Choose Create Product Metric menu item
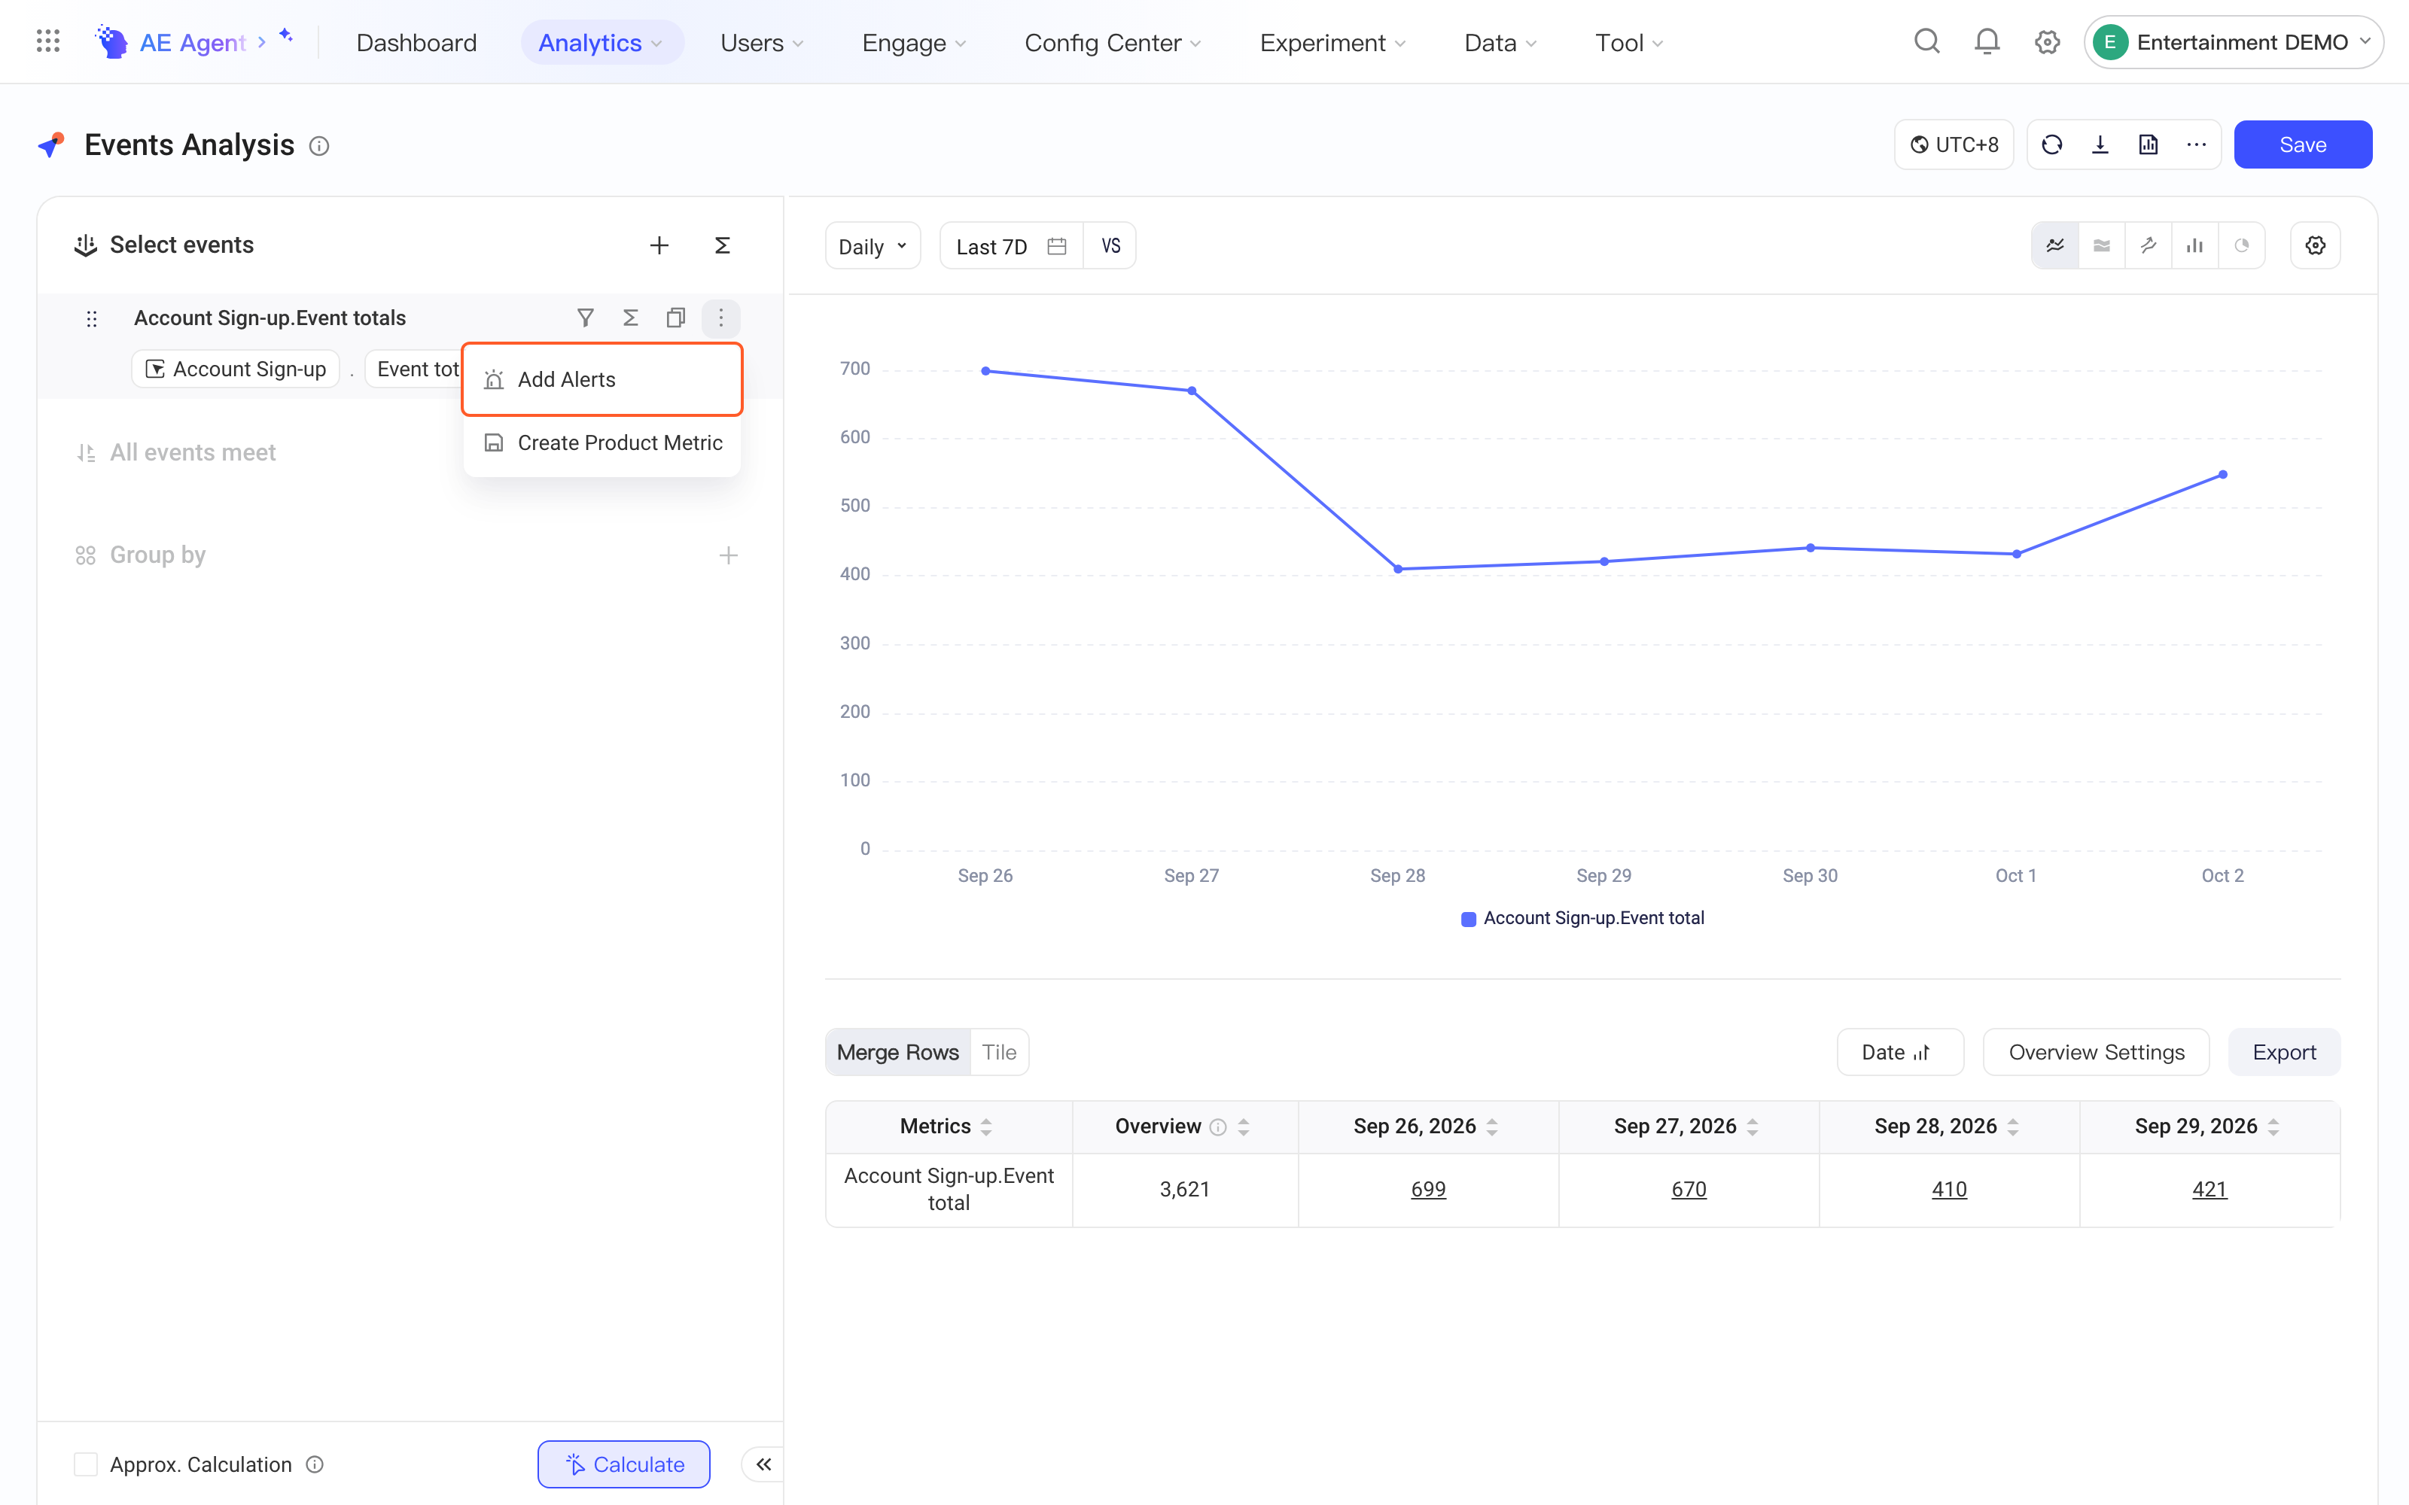The width and height of the screenshot is (2409, 1505). [x=602, y=443]
